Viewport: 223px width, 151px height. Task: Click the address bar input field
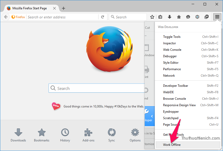point(62,17)
